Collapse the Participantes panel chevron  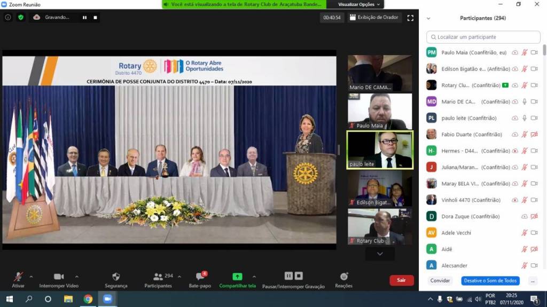click(x=428, y=18)
